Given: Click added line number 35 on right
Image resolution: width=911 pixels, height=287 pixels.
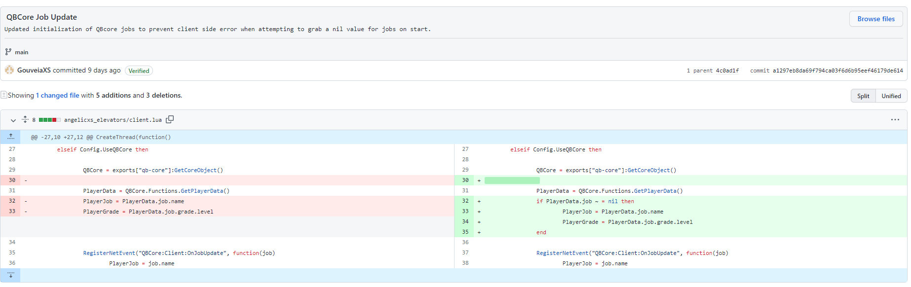Looking at the screenshot, I should [465, 232].
